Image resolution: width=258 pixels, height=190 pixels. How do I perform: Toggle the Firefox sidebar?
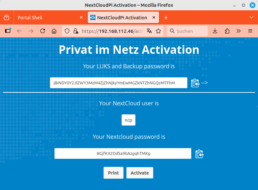8,31
